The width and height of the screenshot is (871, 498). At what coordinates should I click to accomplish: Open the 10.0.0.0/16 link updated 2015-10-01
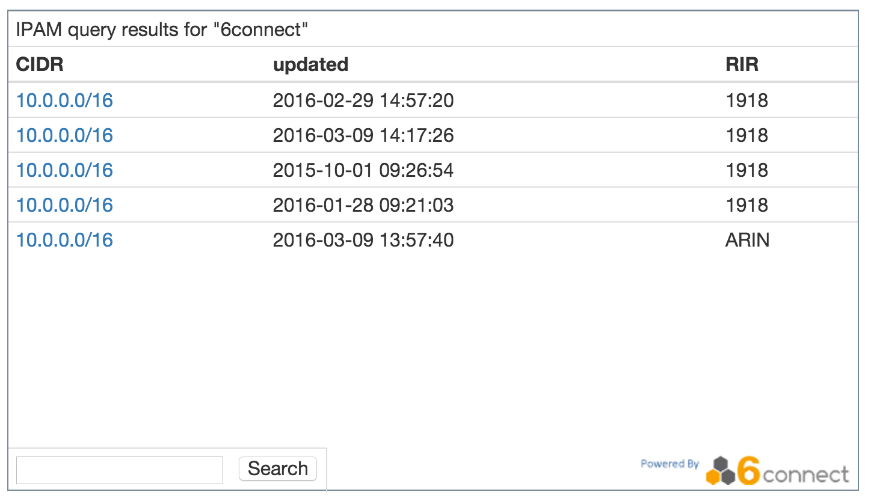[x=64, y=170]
